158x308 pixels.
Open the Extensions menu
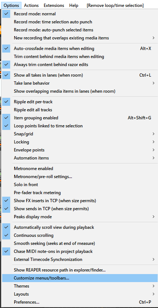(x=54, y=5)
